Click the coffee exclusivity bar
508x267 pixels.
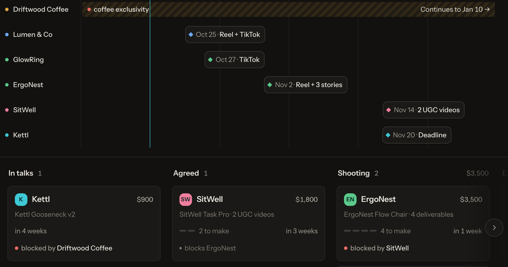[289, 9]
